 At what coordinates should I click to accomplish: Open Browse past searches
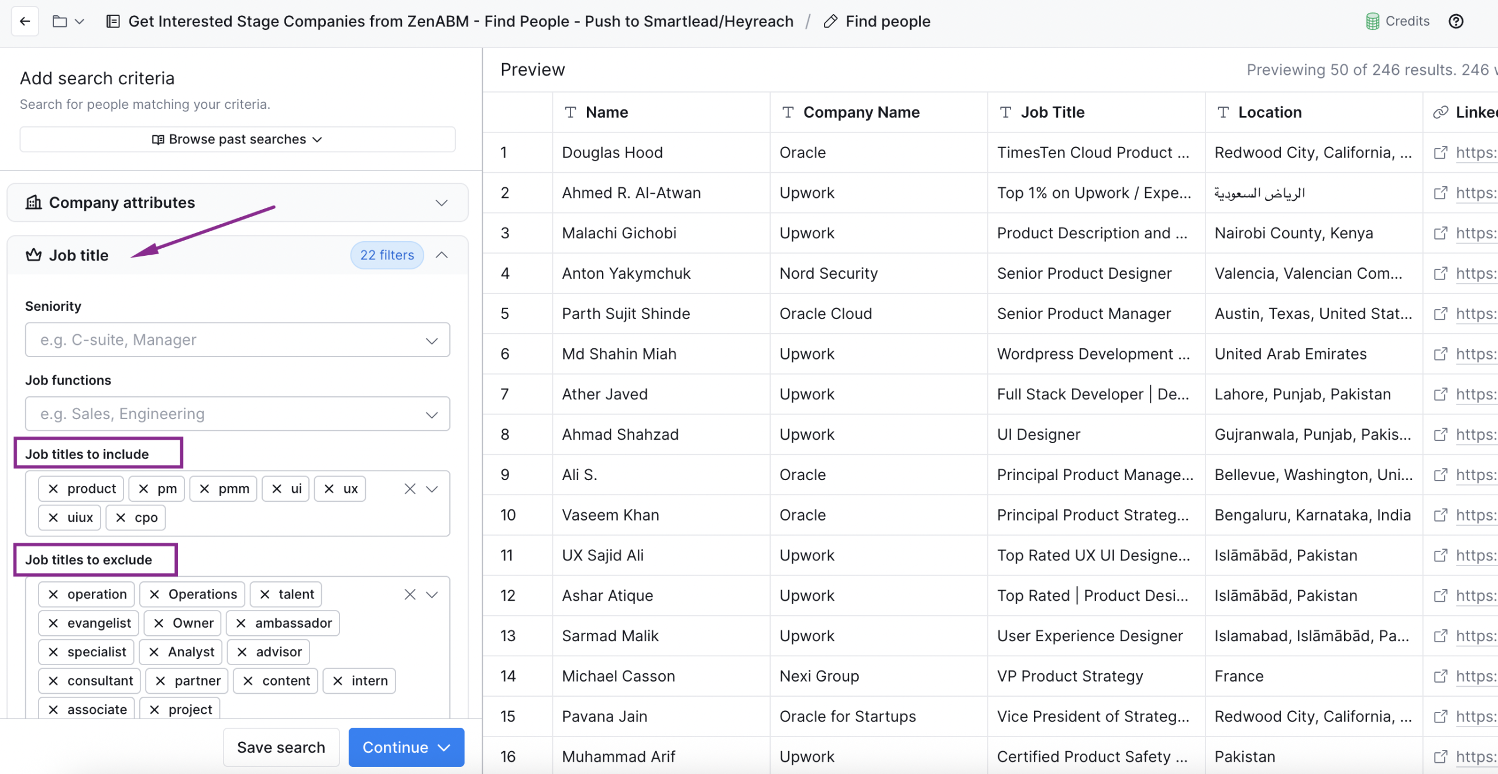[236, 139]
